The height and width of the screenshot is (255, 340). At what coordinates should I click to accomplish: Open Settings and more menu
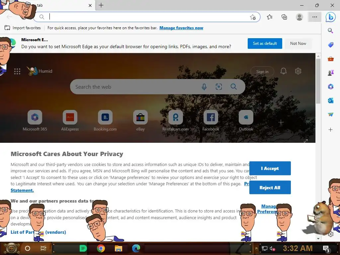315,17
